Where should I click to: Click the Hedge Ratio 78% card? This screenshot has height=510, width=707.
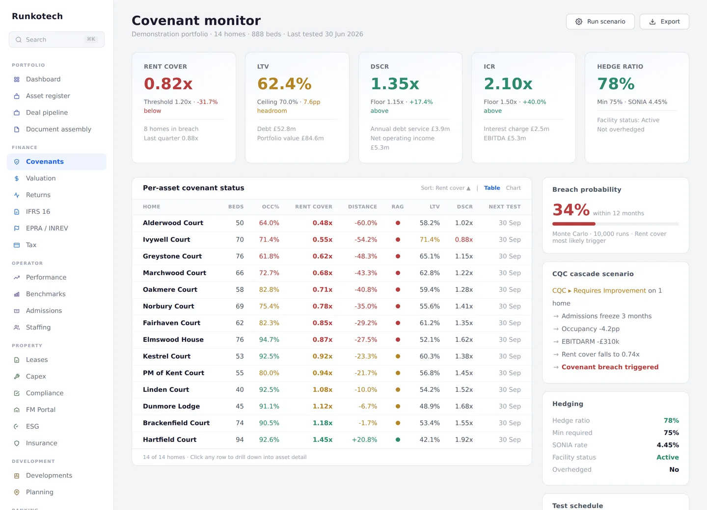coord(637,108)
